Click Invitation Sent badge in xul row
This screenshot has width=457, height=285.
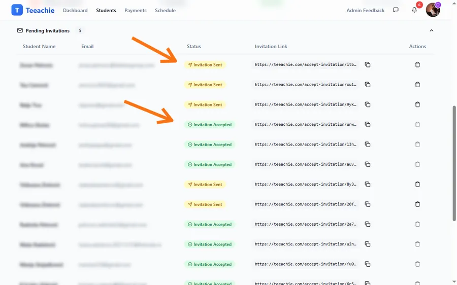click(x=205, y=85)
